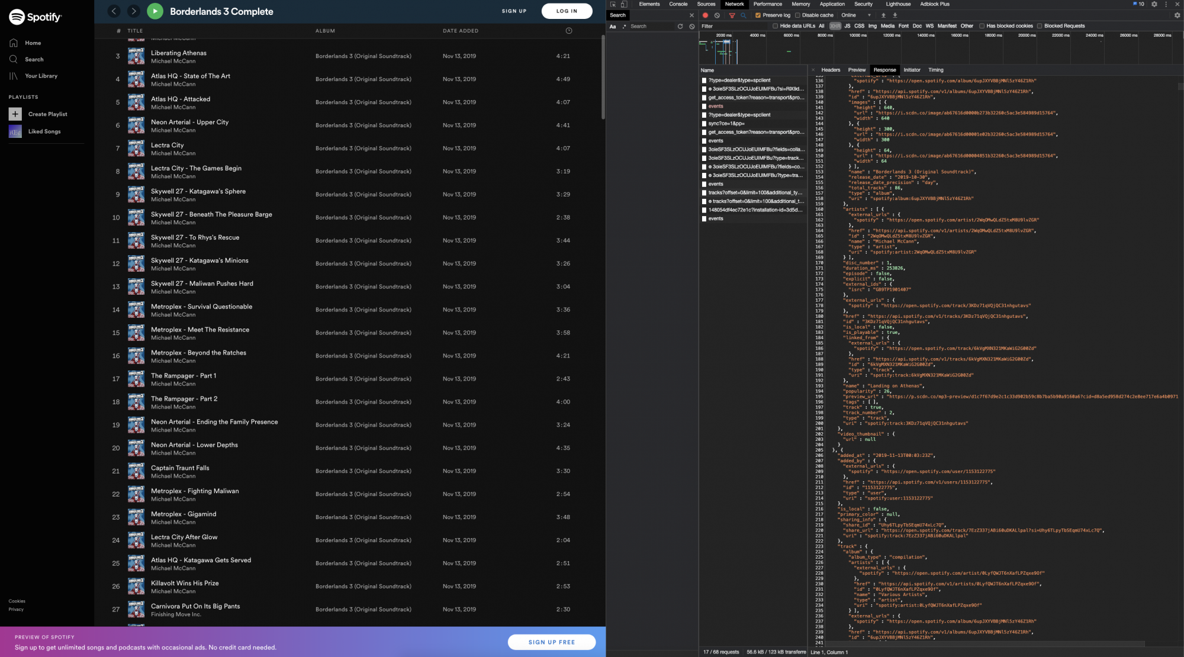Click the issues counter showing 10
This screenshot has width=1184, height=657.
coord(1138,4)
